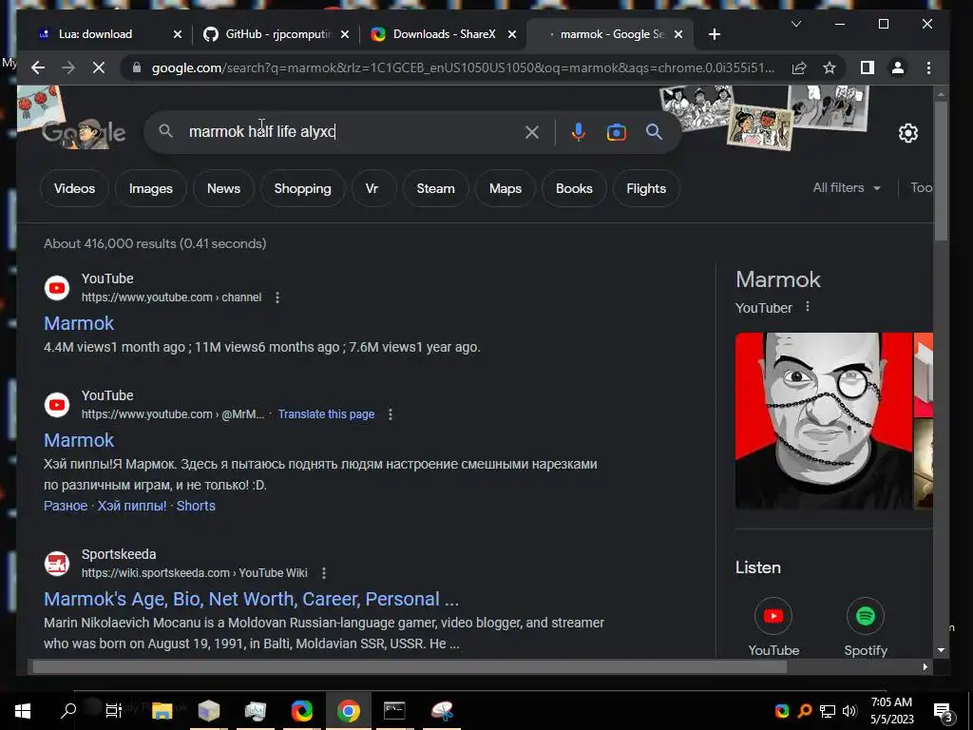Go back with the browser back arrow
The image size is (973, 730).
tap(38, 67)
